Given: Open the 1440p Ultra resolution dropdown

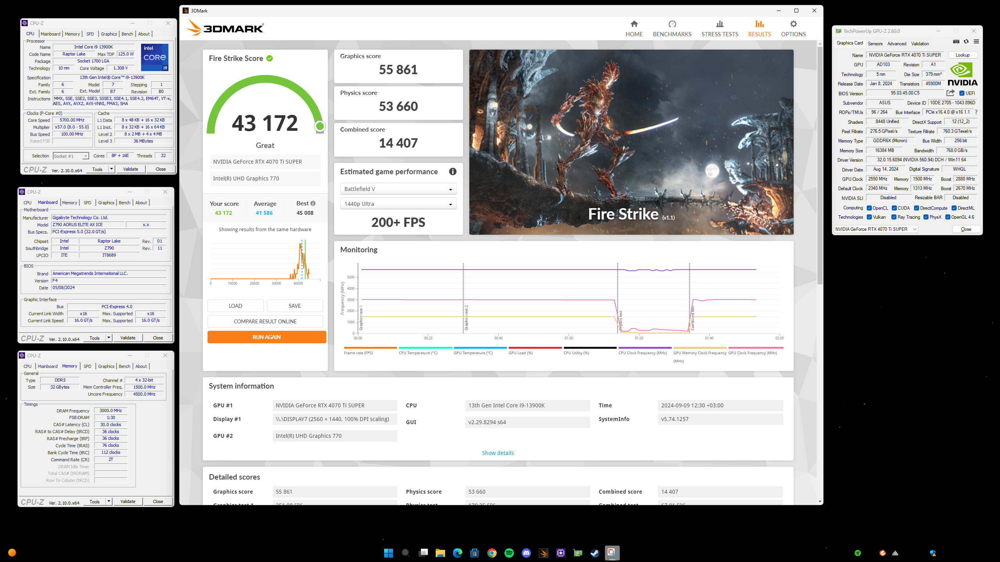Looking at the screenshot, I should coord(398,204).
